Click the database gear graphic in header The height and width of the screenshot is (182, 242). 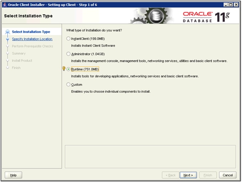pyautogui.click(x=156, y=16)
